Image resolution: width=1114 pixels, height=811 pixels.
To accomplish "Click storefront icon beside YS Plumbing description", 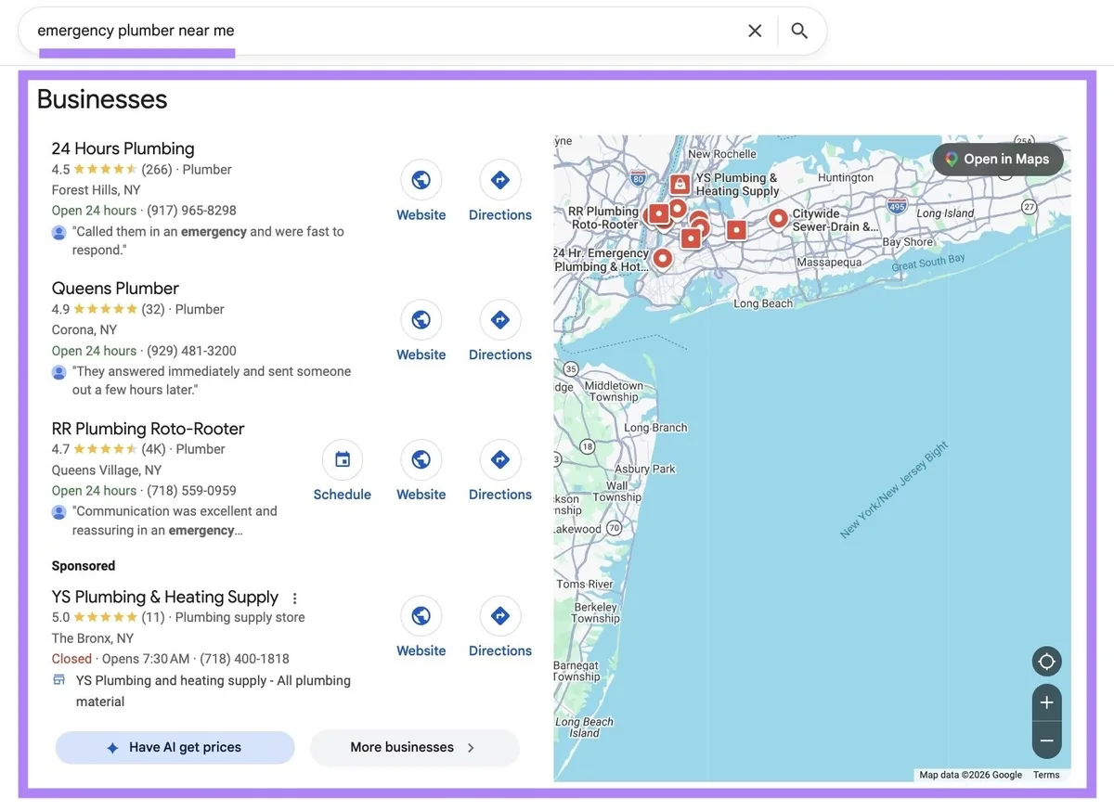I will coord(59,680).
